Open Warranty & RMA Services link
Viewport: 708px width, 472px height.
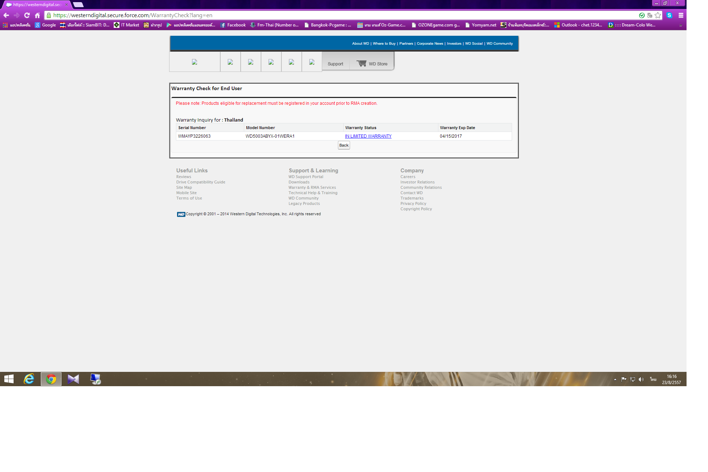click(312, 187)
